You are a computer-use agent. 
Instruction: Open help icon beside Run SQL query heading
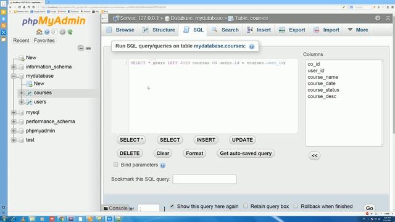click(x=252, y=46)
